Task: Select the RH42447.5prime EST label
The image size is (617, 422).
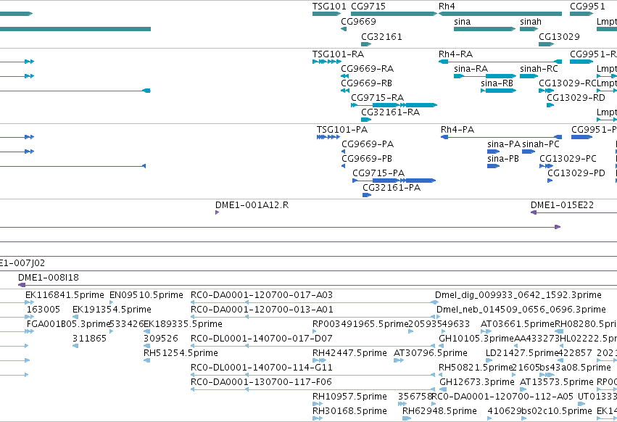Action: pos(349,353)
